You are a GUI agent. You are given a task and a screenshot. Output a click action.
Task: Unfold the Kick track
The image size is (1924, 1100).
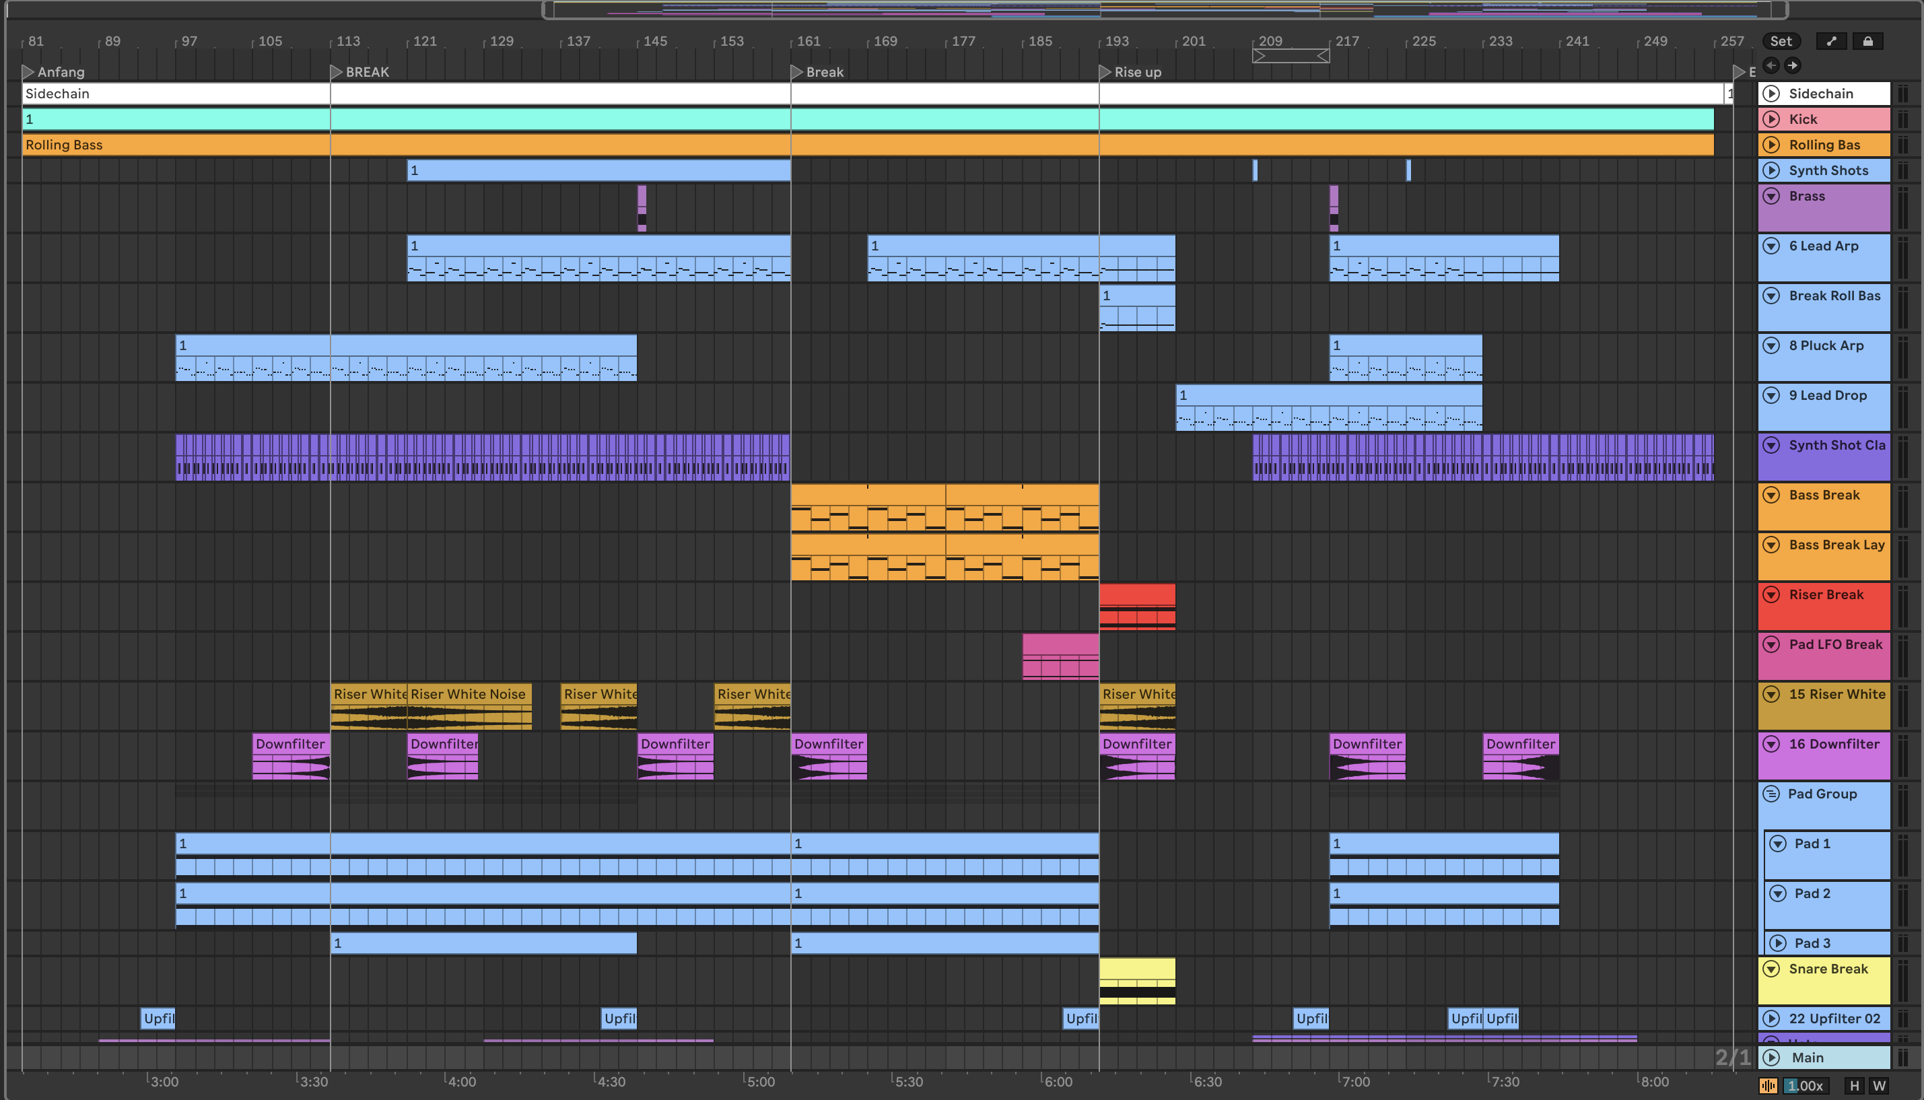(x=1771, y=119)
